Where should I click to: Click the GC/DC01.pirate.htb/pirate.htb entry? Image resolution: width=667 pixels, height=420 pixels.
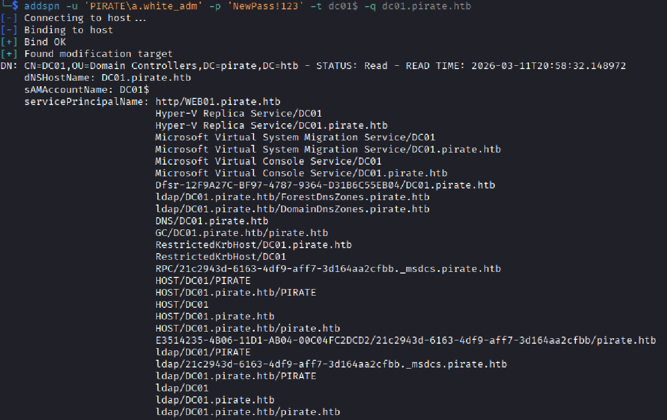241,233
